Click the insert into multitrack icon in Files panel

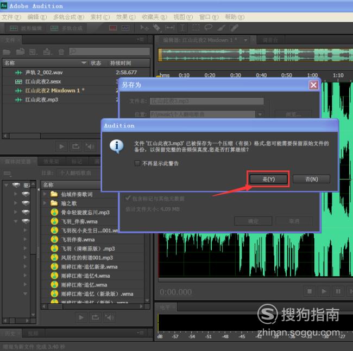click(x=47, y=52)
